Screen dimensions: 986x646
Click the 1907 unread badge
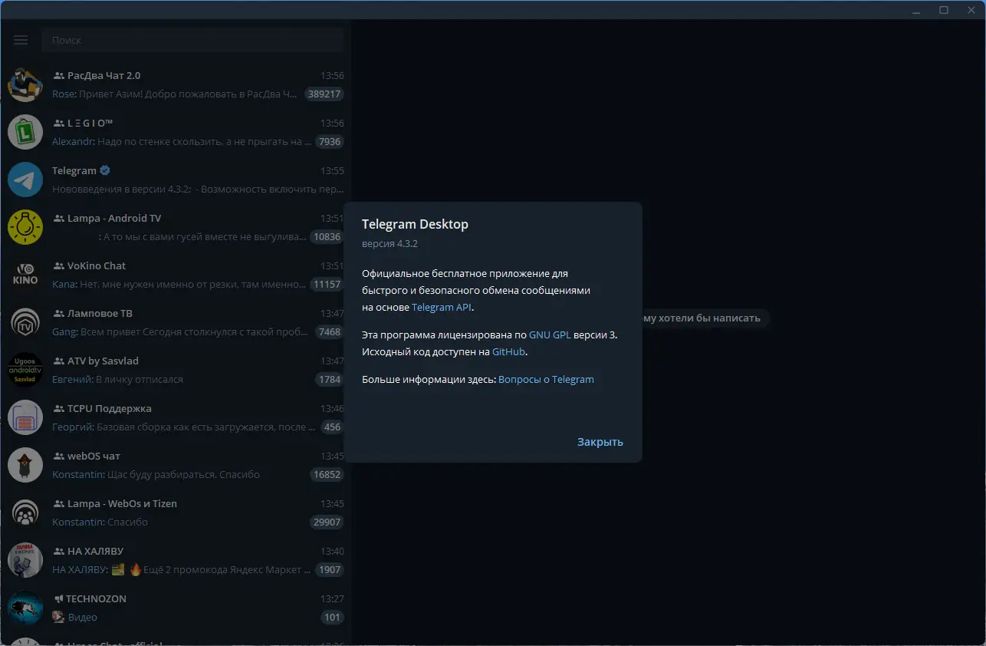[330, 569]
